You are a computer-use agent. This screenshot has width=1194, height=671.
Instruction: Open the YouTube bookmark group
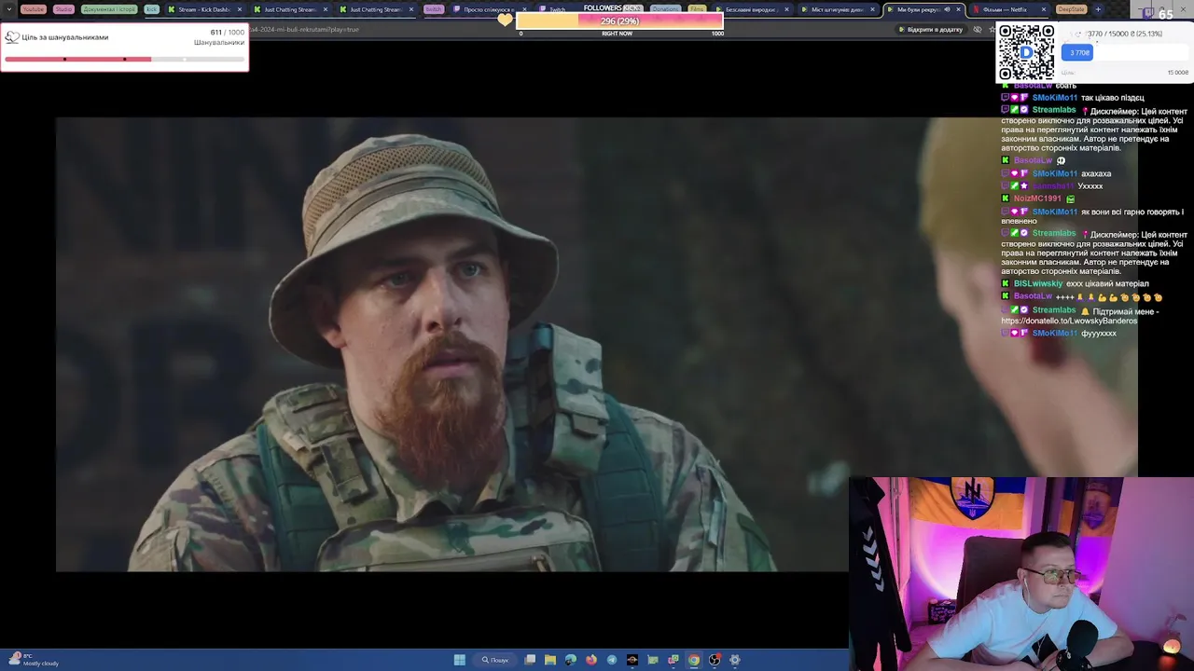(33, 9)
